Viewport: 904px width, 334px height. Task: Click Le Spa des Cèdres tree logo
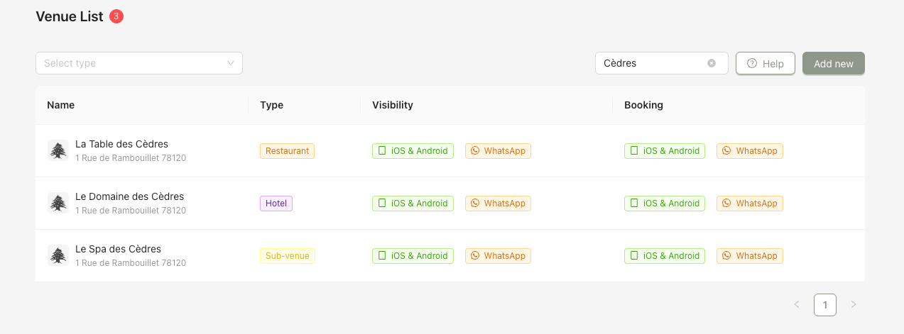point(58,255)
